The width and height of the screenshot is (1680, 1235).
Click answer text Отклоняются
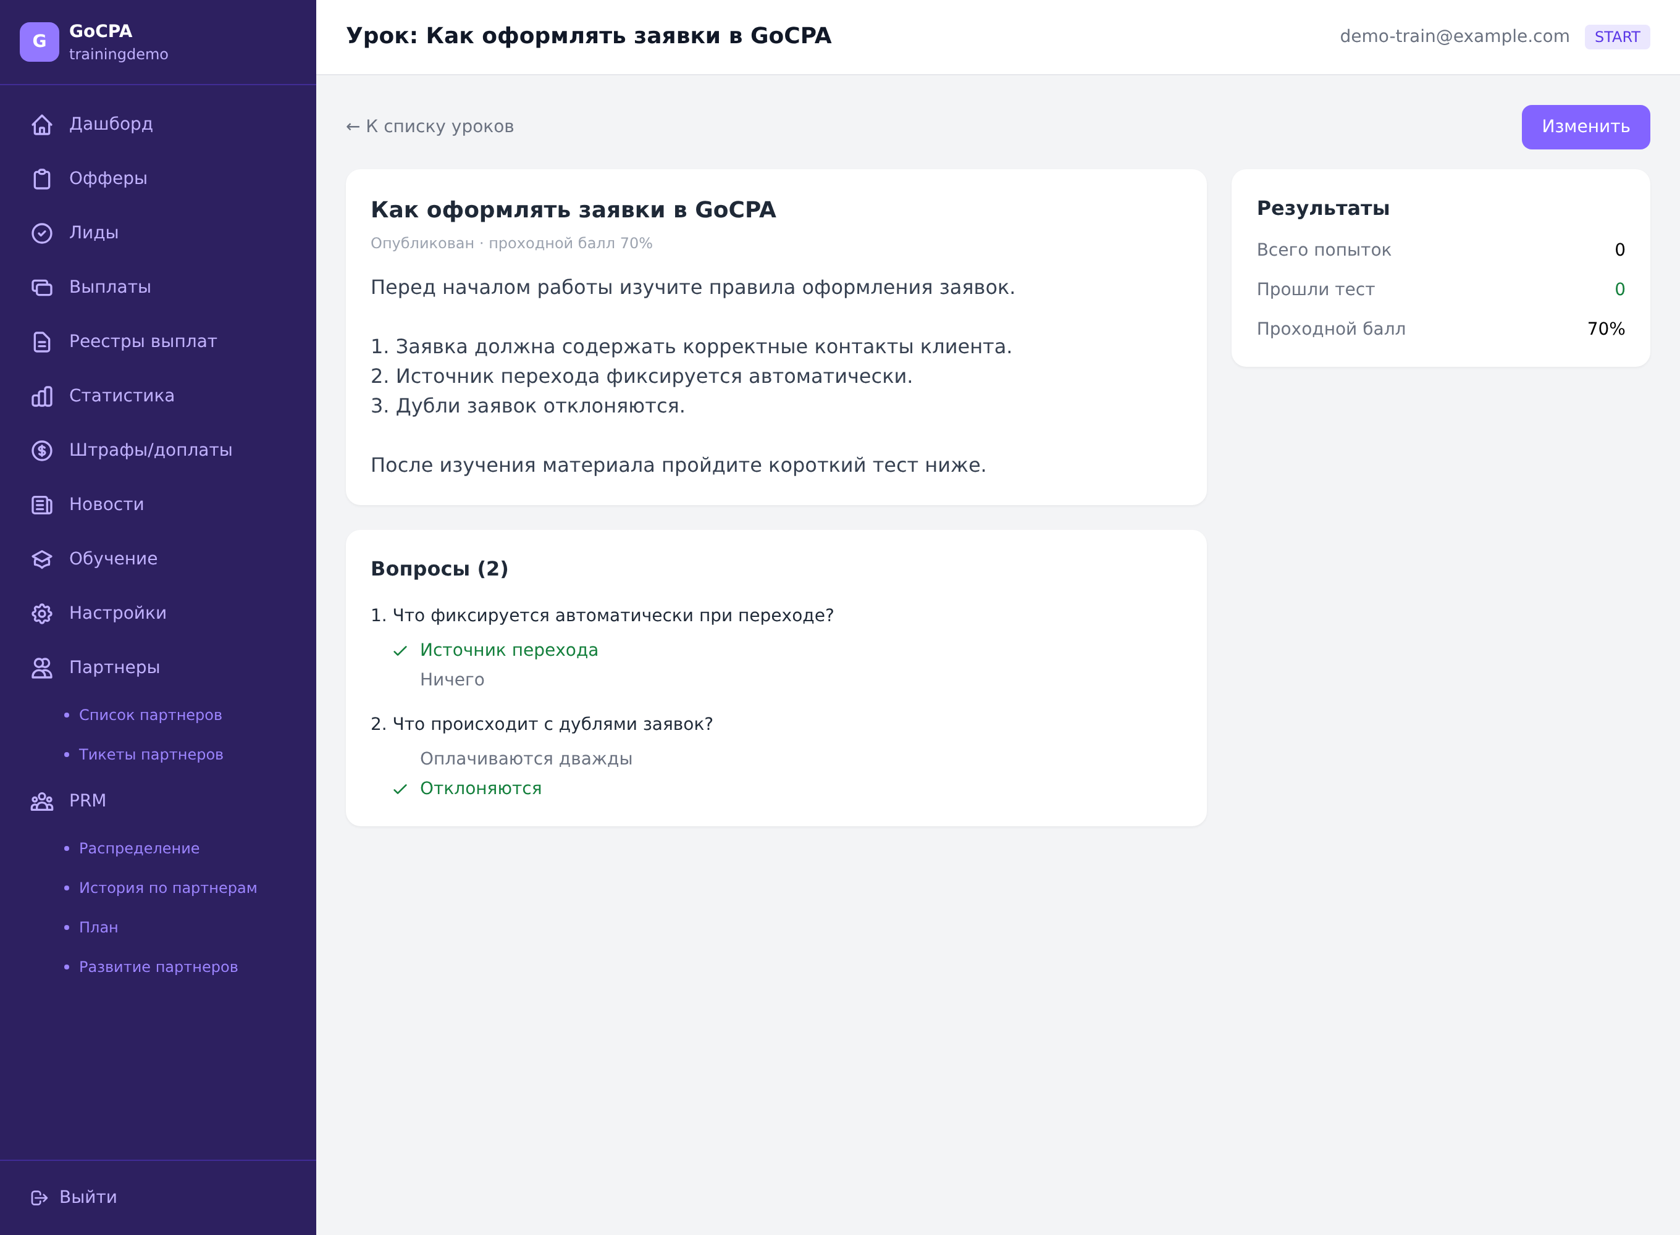480,789
